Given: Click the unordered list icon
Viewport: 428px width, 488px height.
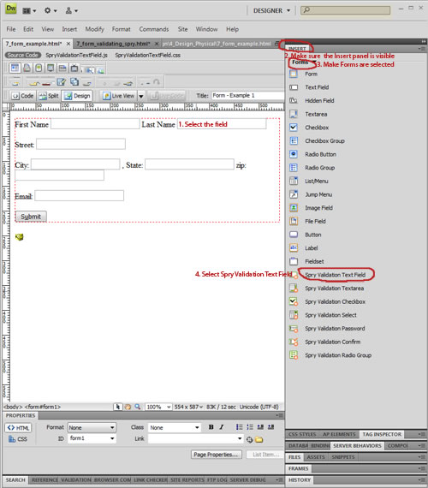Looking at the screenshot, I should [239, 427].
